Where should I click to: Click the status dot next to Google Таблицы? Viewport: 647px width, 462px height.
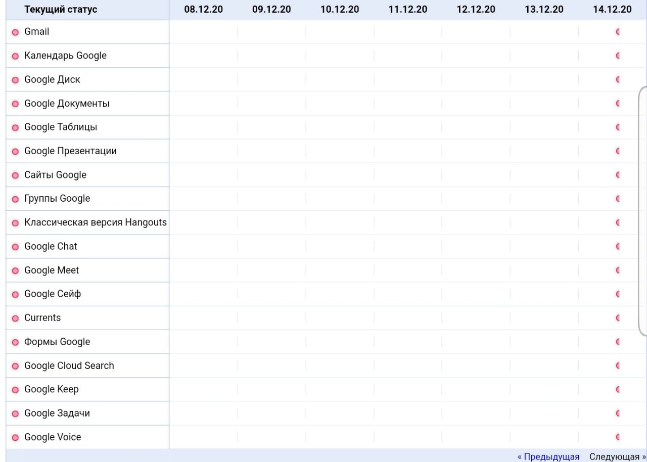(x=15, y=128)
